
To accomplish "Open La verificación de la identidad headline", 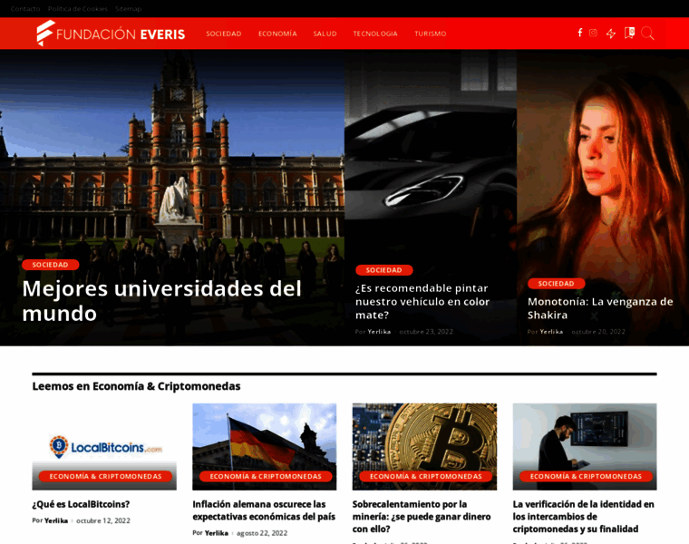I will point(584,516).
